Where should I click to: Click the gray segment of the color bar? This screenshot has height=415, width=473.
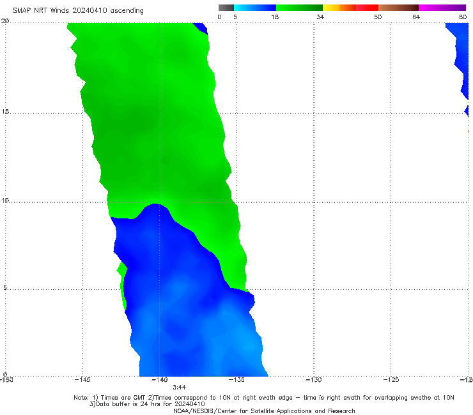click(x=226, y=8)
